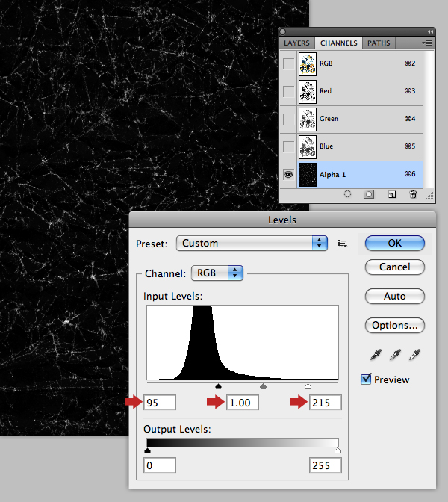Cancel the Levels dialog
This screenshot has height=502, width=448.
[x=395, y=267]
